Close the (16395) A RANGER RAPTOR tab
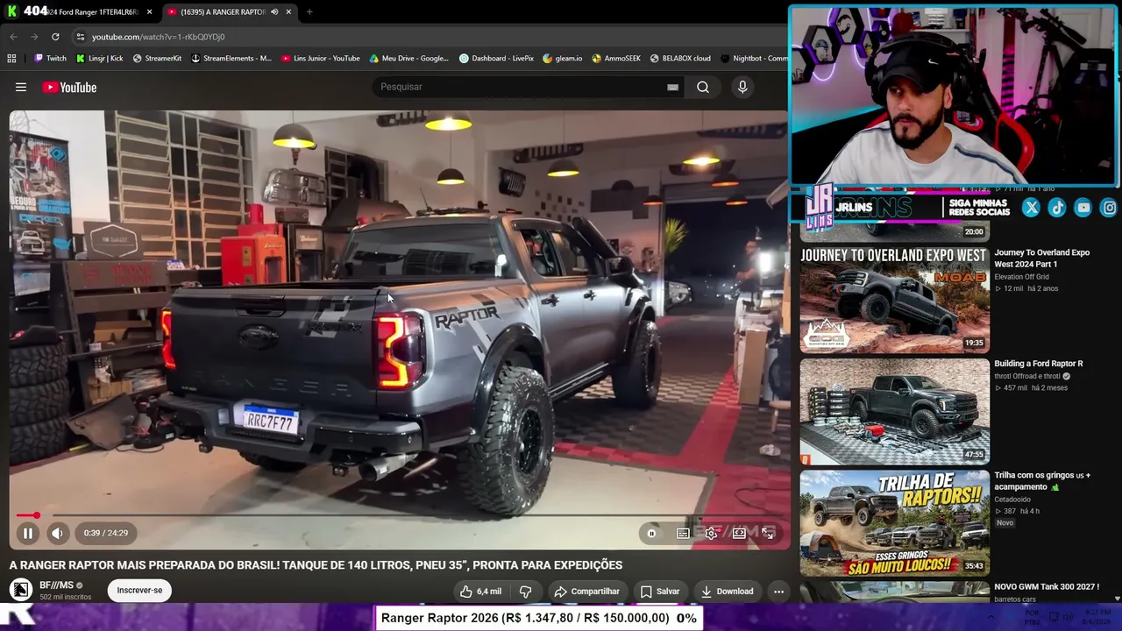Viewport: 1122px width, 631px height. point(288,11)
